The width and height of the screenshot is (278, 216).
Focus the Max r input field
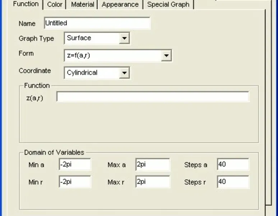(x=152, y=182)
